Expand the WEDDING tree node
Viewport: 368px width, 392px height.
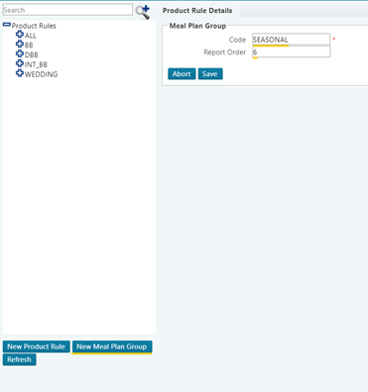[20, 73]
